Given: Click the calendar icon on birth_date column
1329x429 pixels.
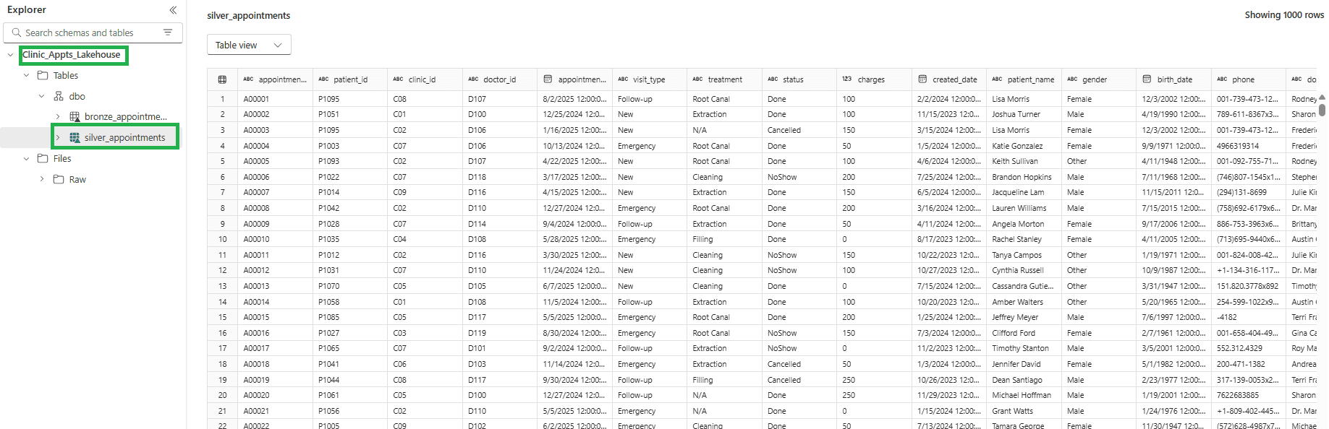Looking at the screenshot, I should tap(1147, 79).
